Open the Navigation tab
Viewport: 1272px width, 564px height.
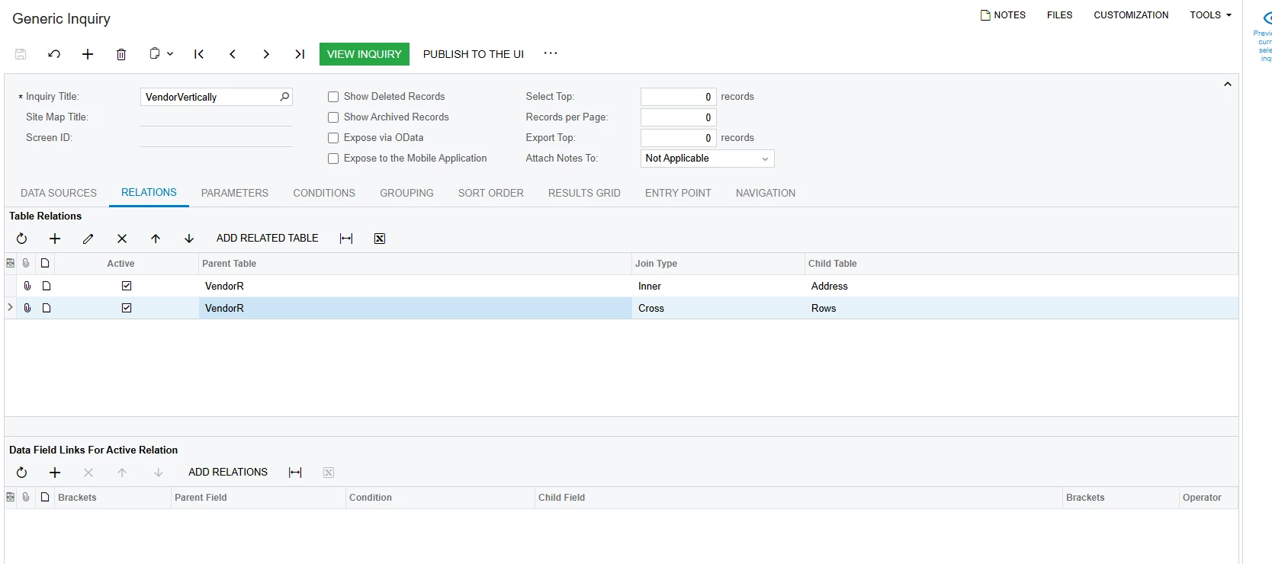click(x=766, y=194)
